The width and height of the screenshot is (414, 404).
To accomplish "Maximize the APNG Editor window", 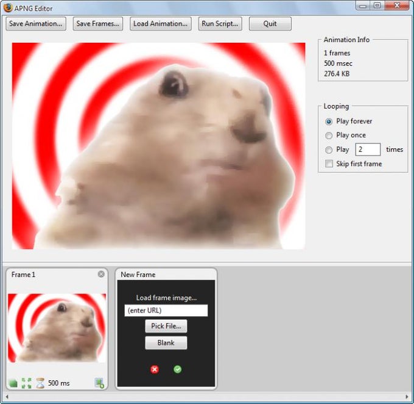I will pos(377,6).
